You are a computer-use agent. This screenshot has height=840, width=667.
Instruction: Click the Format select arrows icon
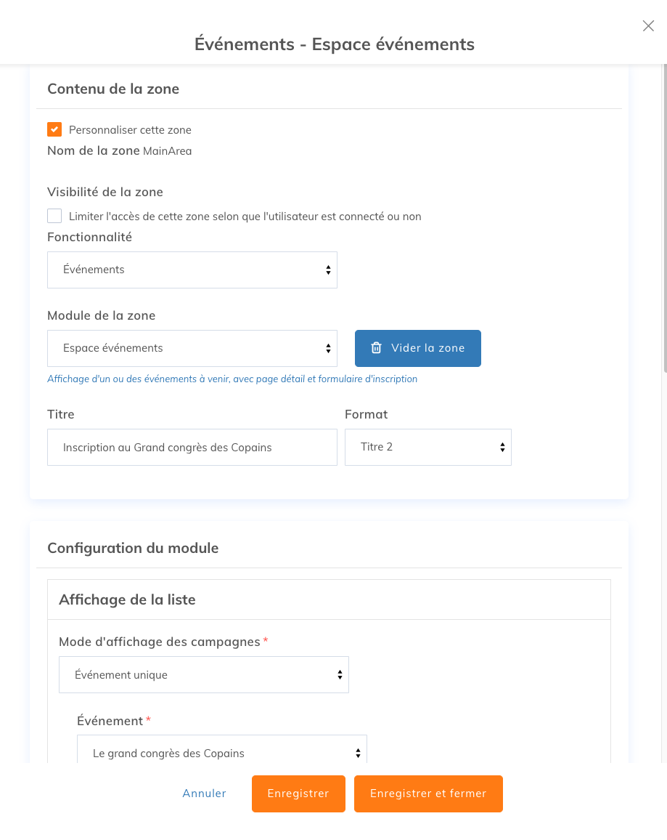tap(502, 447)
